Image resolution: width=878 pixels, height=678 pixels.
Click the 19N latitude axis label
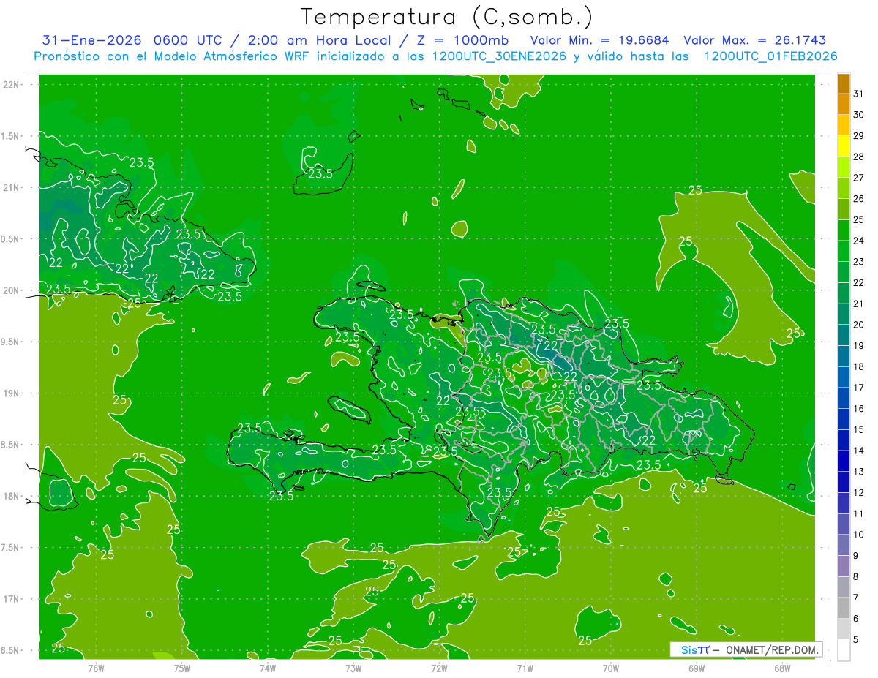[11, 393]
